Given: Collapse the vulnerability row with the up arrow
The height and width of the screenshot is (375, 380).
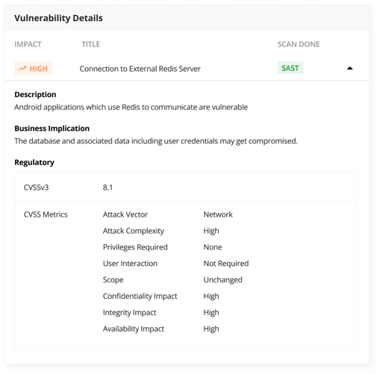Looking at the screenshot, I should pyautogui.click(x=349, y=68).
